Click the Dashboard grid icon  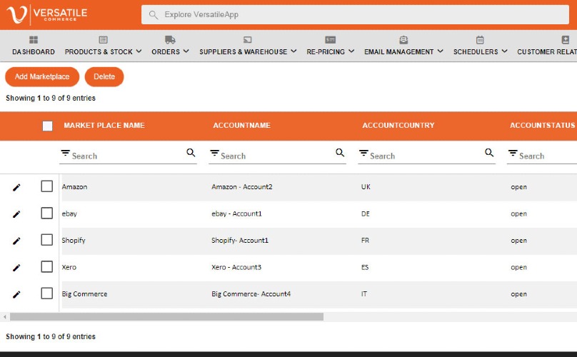[x=34, y=40]
